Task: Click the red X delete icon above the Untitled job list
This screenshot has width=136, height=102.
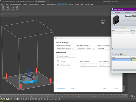Action: click(x=121, y=54)
